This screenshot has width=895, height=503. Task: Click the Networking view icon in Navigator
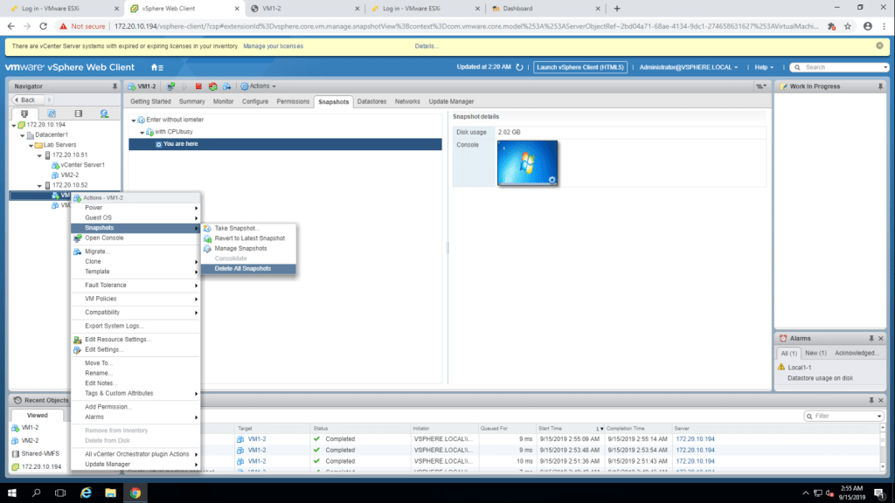click(104, 114)
